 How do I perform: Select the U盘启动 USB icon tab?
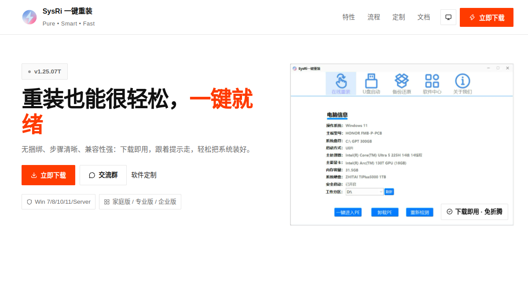tap(371, 84)
